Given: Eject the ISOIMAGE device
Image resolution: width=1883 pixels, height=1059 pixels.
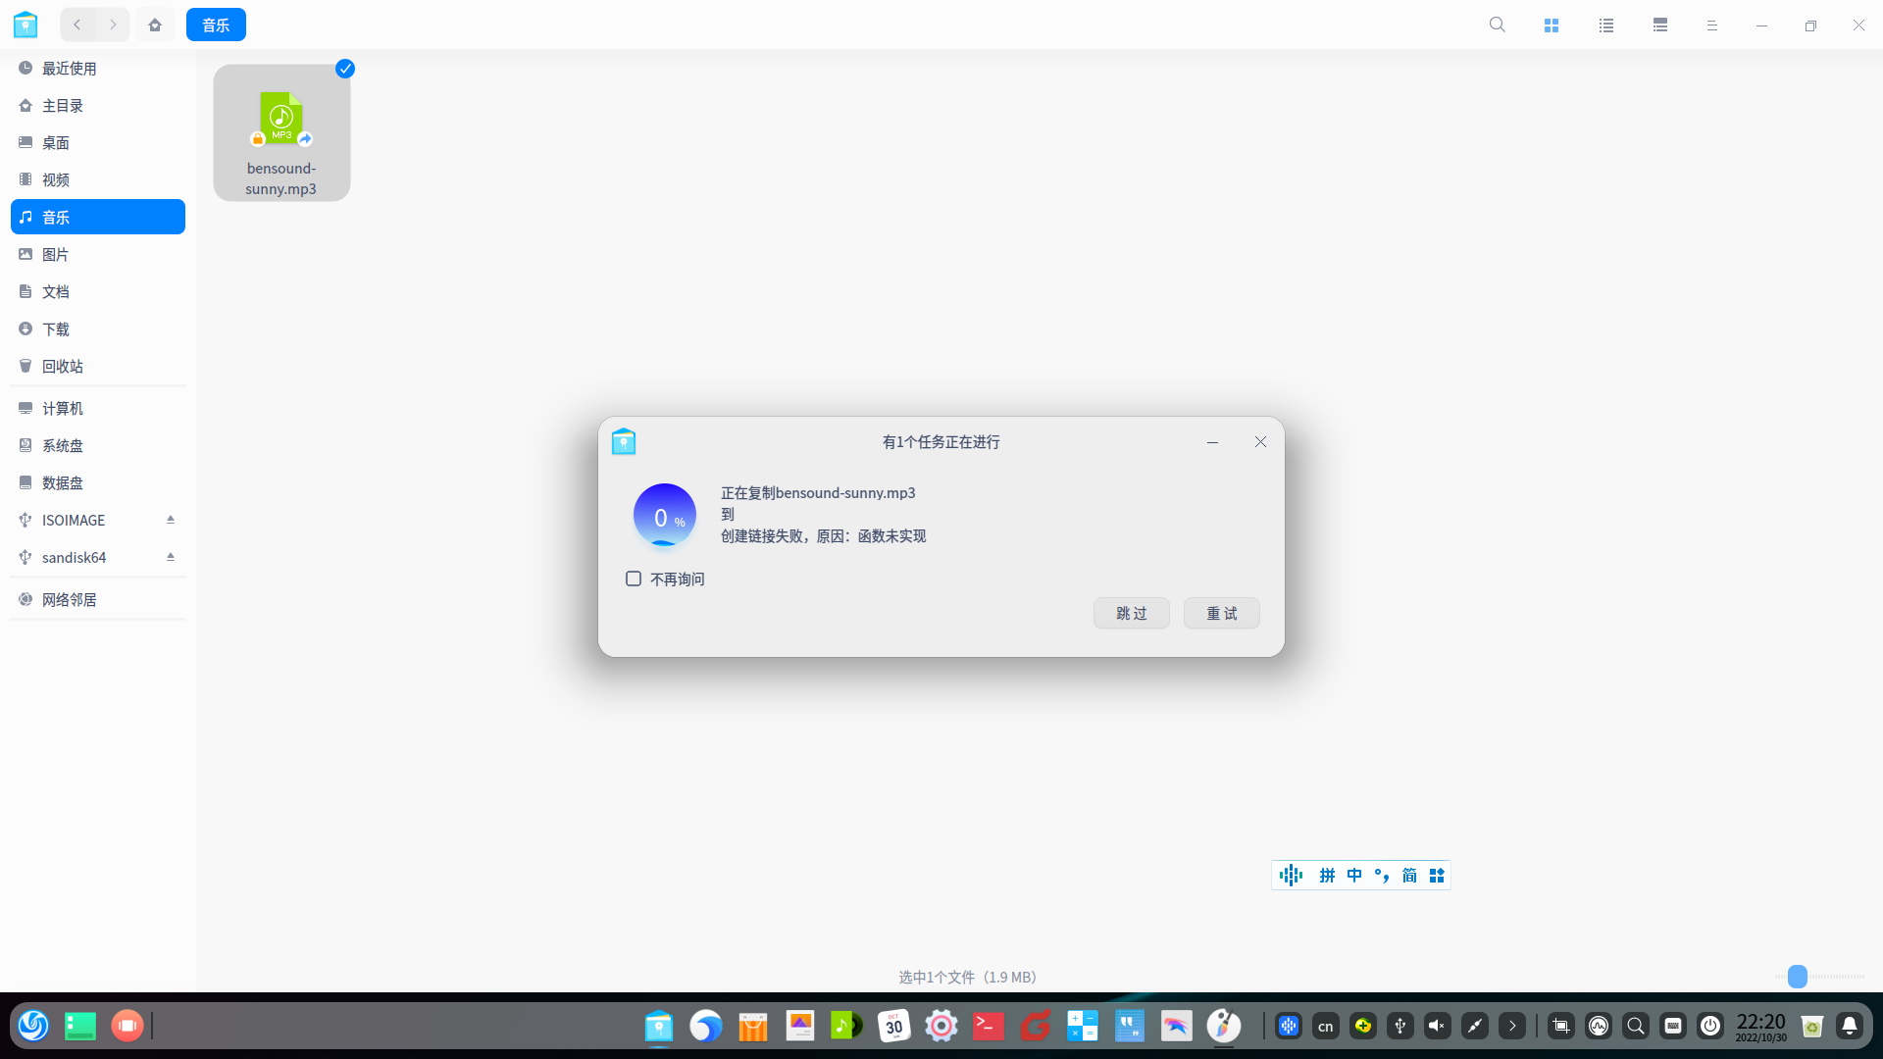Looking at the screenshot, I should pos(170,520).
